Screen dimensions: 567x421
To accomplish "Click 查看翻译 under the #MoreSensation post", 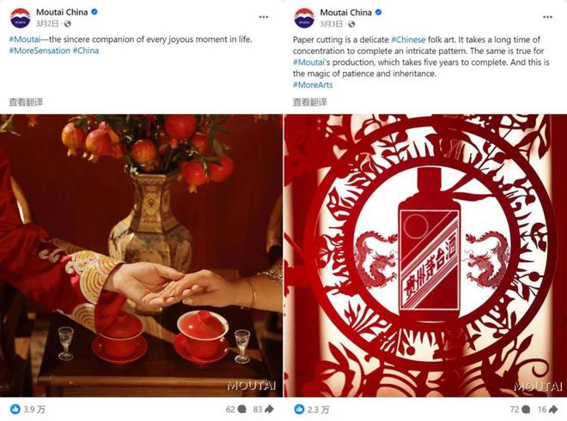I will coord(26,102).
